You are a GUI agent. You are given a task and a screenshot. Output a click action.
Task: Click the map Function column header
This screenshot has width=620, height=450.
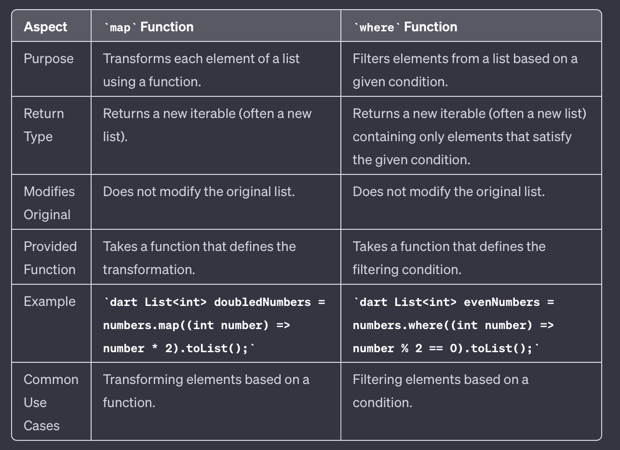[x=148, y=26]
